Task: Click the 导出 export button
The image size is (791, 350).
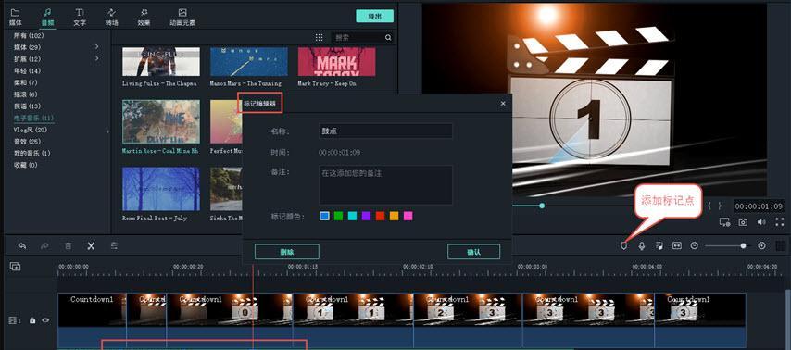Action: click(x=375, y=16)
